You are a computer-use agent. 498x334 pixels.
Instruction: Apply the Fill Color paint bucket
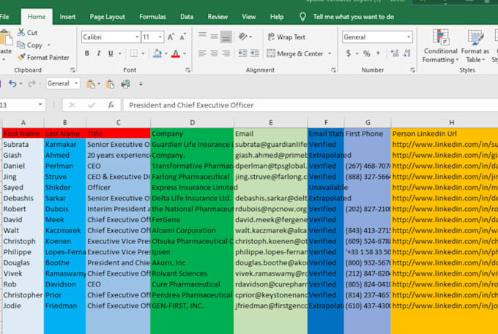[x=157, y=53]
